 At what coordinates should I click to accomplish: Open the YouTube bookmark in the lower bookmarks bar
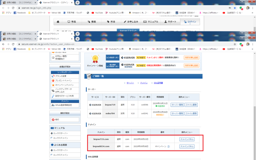97,49
